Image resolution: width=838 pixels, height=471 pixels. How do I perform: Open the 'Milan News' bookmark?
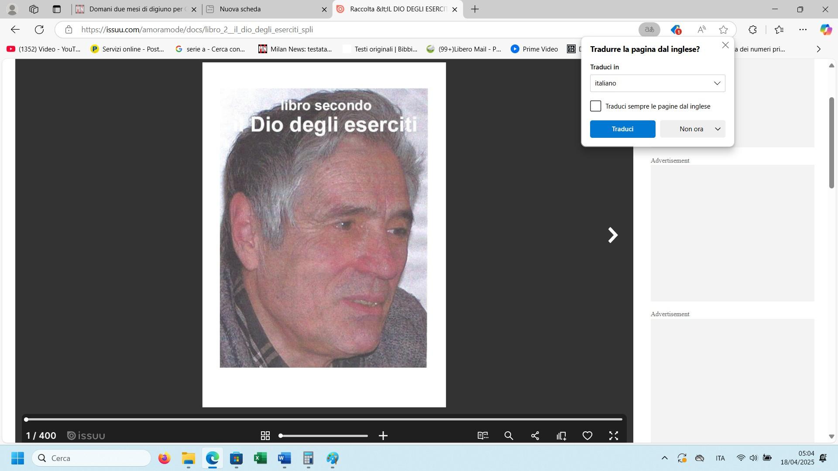tap(295, 49)
